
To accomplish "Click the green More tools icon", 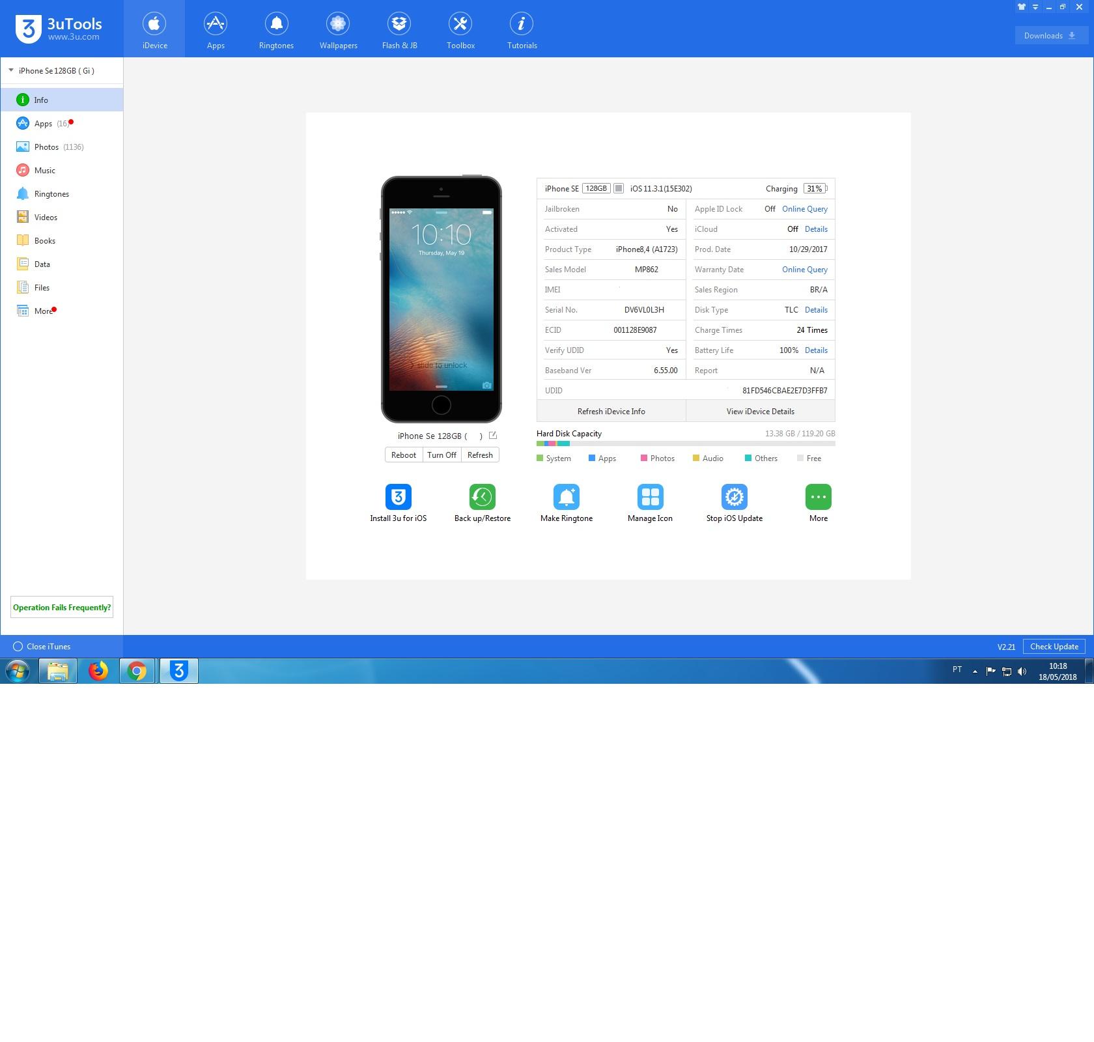I will 819,497.
